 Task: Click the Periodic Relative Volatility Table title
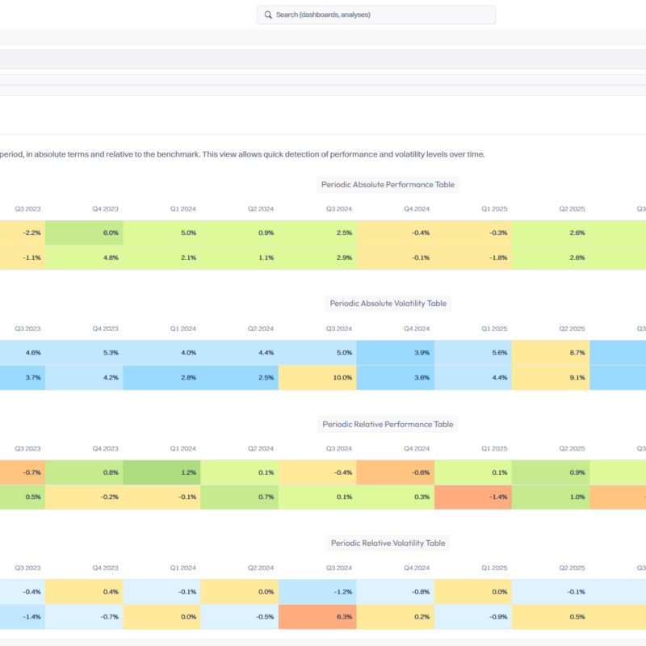(388, 543)
